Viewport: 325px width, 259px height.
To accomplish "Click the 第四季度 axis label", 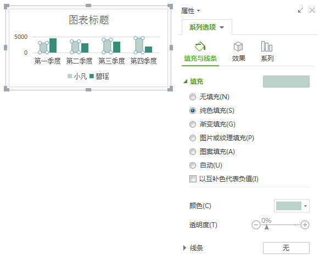I will [143, 61].
